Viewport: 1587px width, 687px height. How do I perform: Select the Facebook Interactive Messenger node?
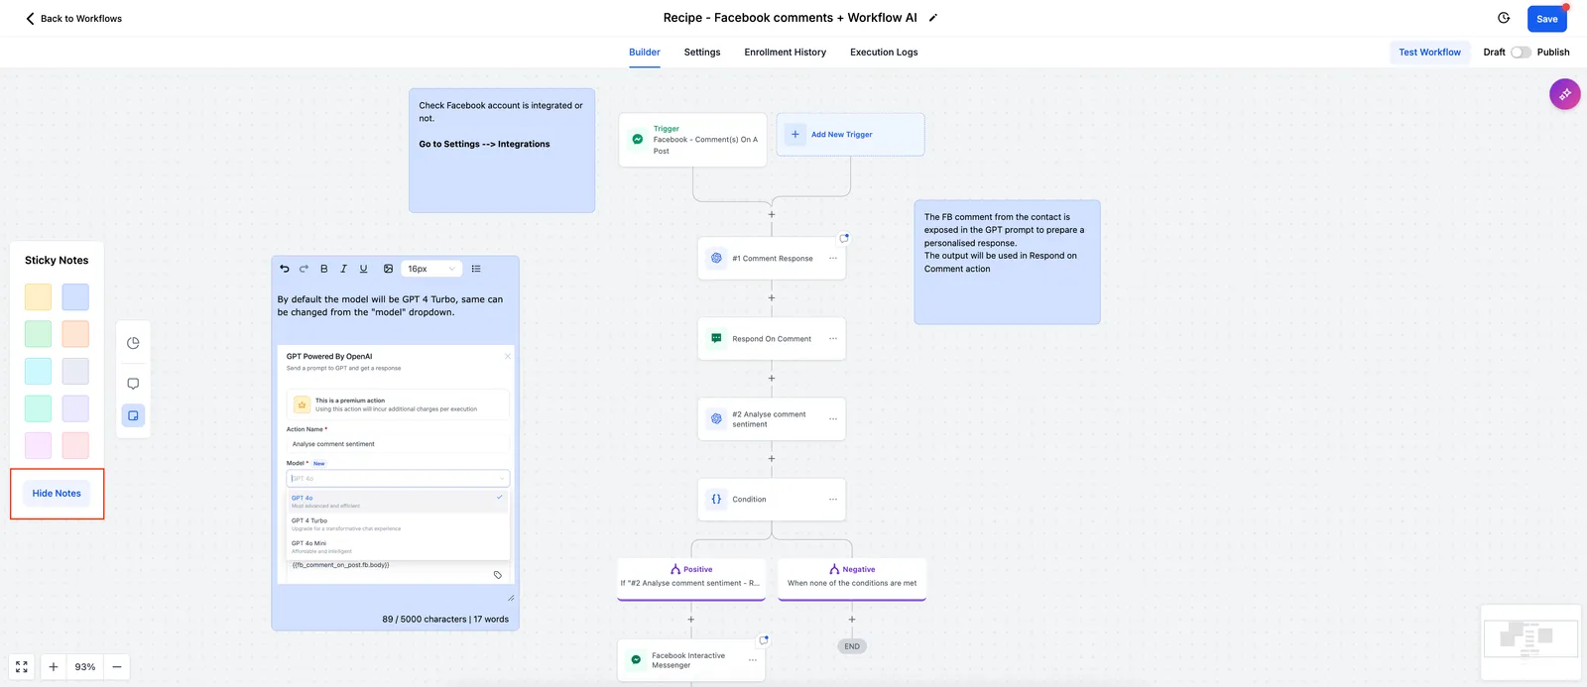691,660
